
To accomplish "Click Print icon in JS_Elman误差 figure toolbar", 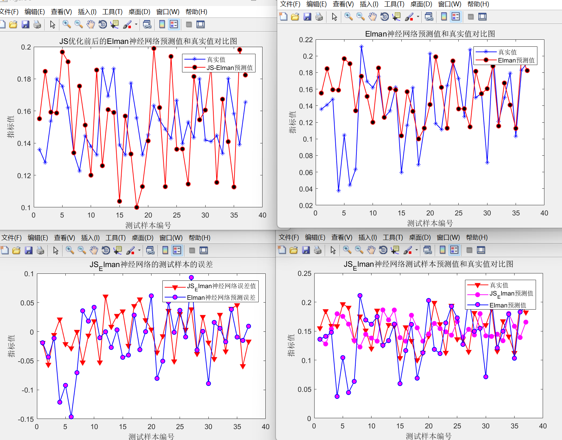I will point(40,250).
